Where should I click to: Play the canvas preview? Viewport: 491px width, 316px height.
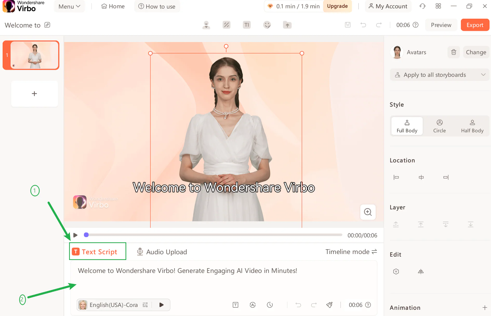75,235
